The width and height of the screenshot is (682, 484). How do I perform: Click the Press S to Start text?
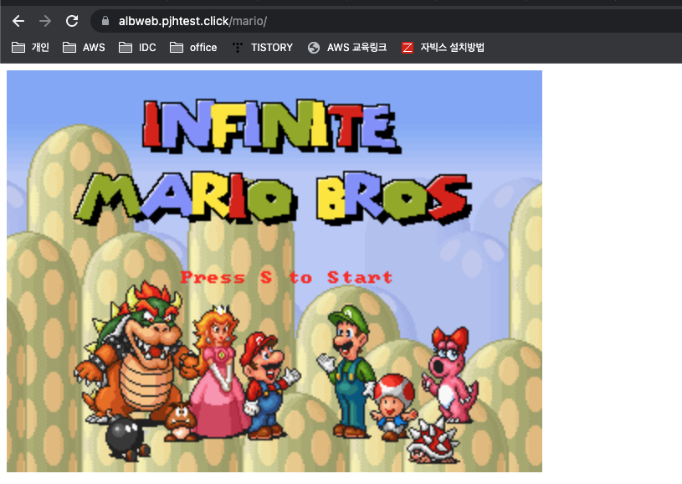pos(287,277)
